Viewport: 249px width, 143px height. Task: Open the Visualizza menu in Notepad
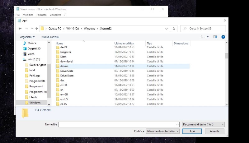[x=55, y=15]
